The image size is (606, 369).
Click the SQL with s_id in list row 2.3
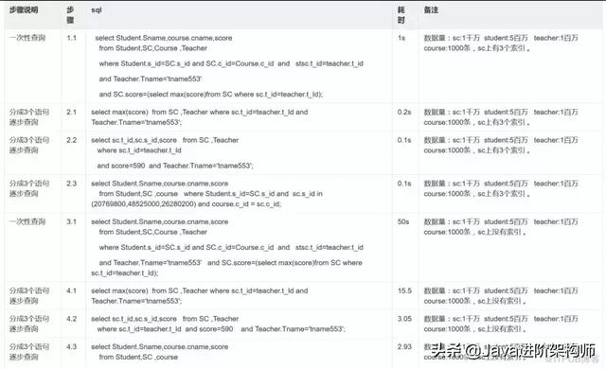click(206, 193)
